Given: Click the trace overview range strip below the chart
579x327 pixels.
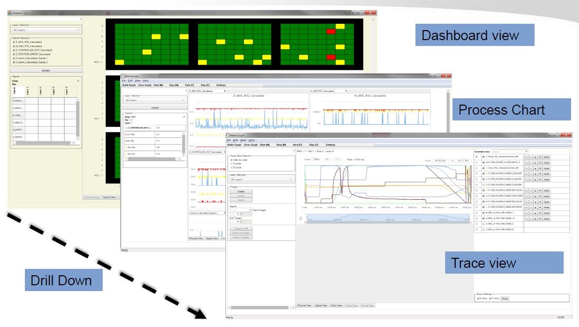Looking at the screenshot, I should click(388, 219).
